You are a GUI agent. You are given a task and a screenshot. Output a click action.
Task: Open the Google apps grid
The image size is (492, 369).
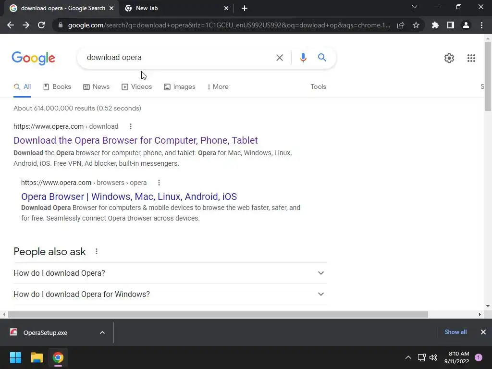[471, 58]
